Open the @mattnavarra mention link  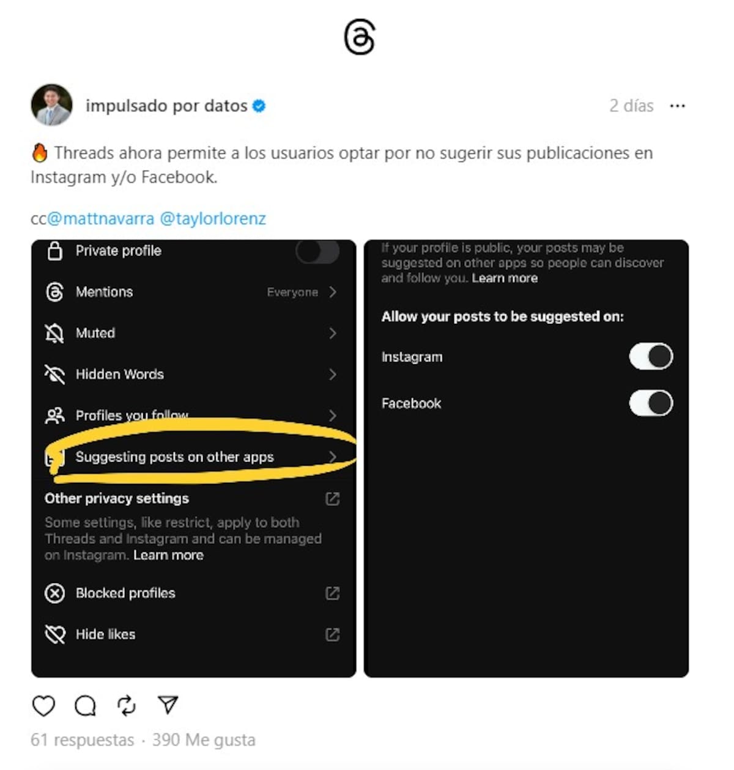click(x=100, y=219)
